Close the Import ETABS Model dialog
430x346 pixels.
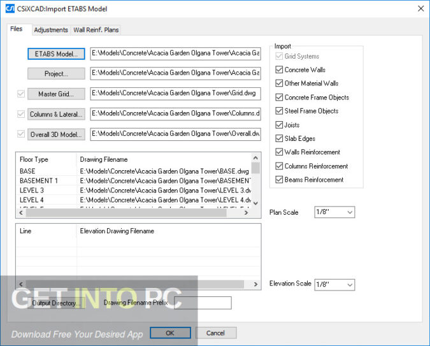[x=420, y=8]
